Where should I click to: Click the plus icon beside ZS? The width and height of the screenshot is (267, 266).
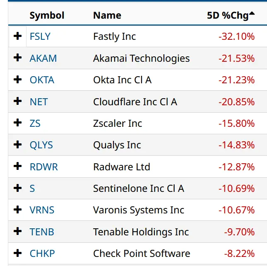(x=17, y=123)
